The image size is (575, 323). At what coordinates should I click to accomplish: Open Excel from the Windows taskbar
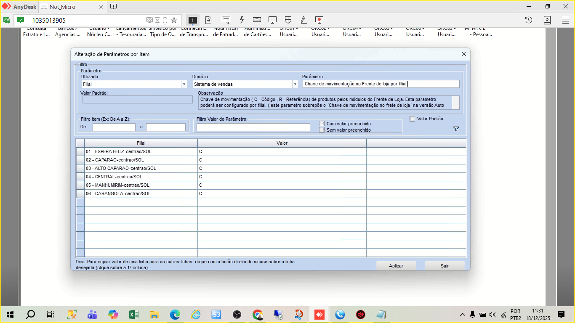click(x=133, y=315)
